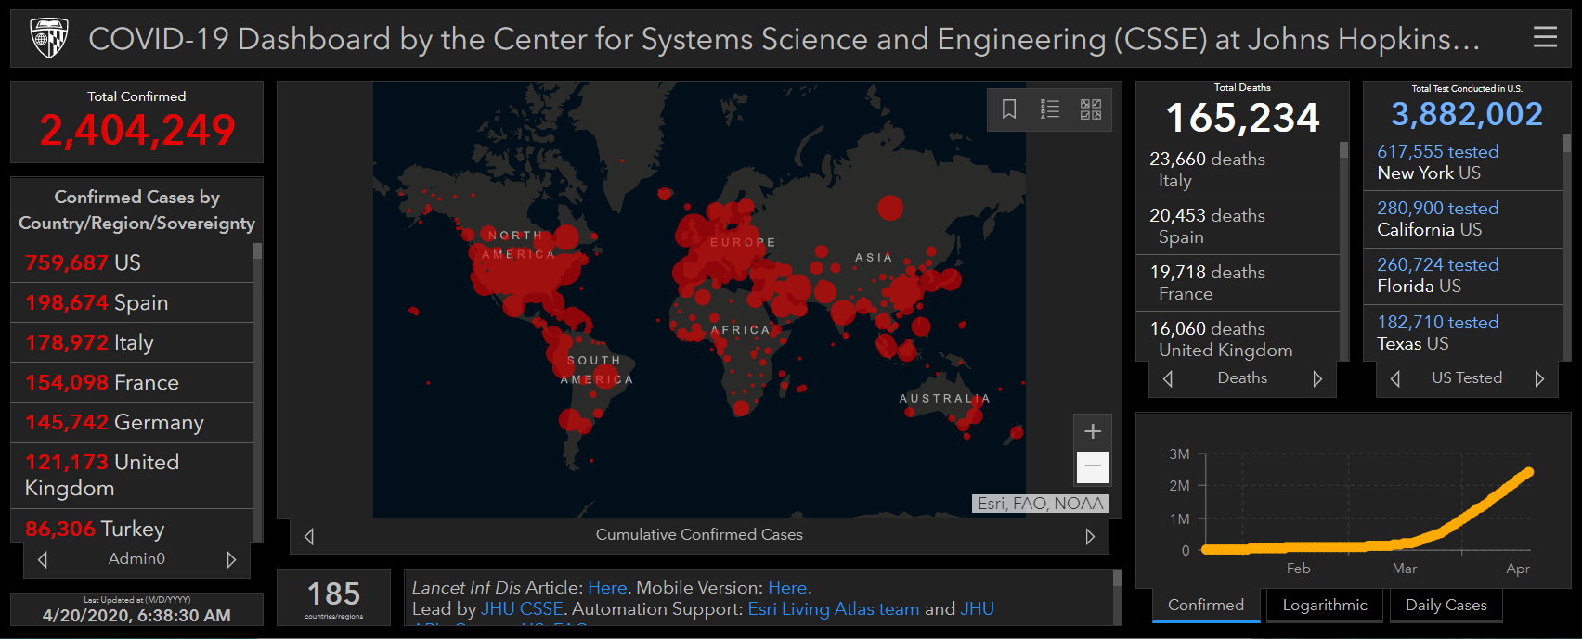
Task: Click the dashboard title text
Action: point(785,39)
